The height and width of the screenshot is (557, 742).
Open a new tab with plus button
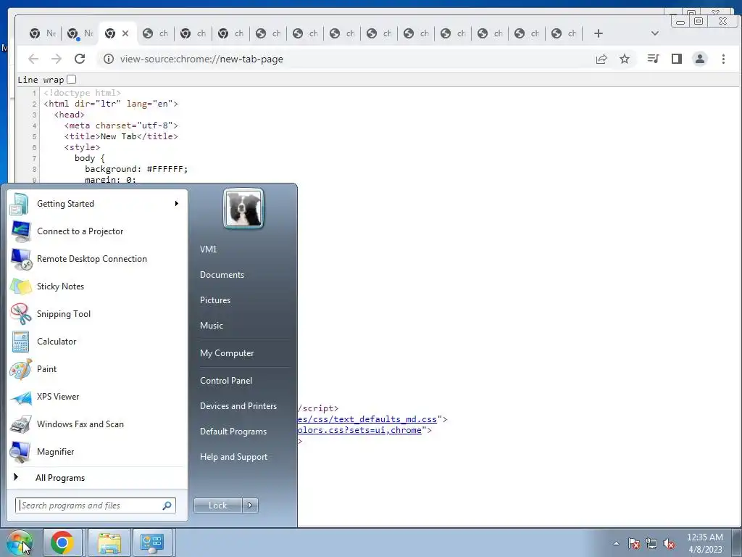(598, 33)
